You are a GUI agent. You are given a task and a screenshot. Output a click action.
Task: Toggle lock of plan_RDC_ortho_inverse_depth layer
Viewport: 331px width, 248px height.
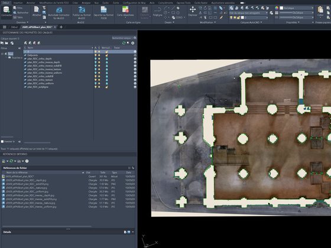[106, 62]
